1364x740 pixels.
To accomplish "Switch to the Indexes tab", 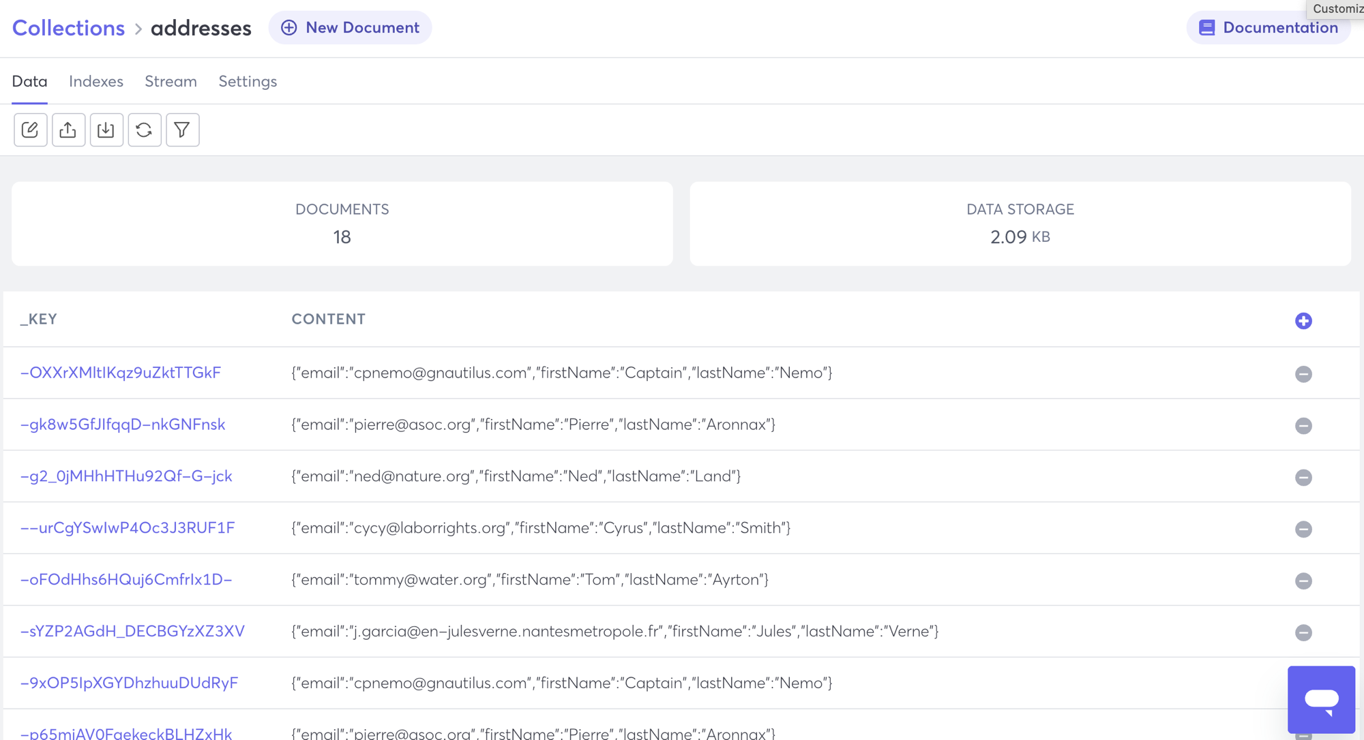I will pos(95,81).
